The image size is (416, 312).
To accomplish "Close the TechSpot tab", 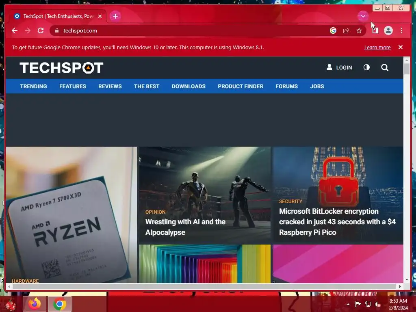I will (100, 16).
